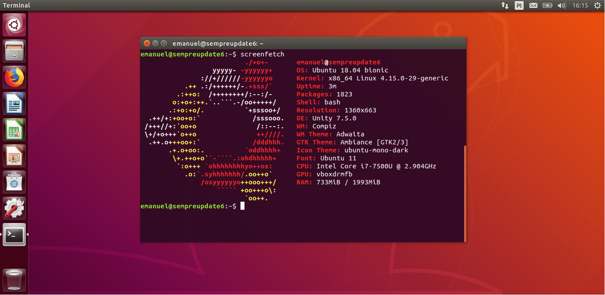
Task: Open the Trash in launcher
Action: 14,280
